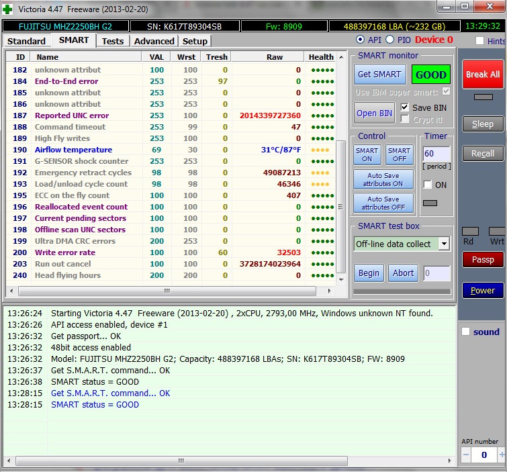Image resolution: width=507 pixels, height=472 pixels.
Task: Click the blue Power button
Action: tap(482, 290)
